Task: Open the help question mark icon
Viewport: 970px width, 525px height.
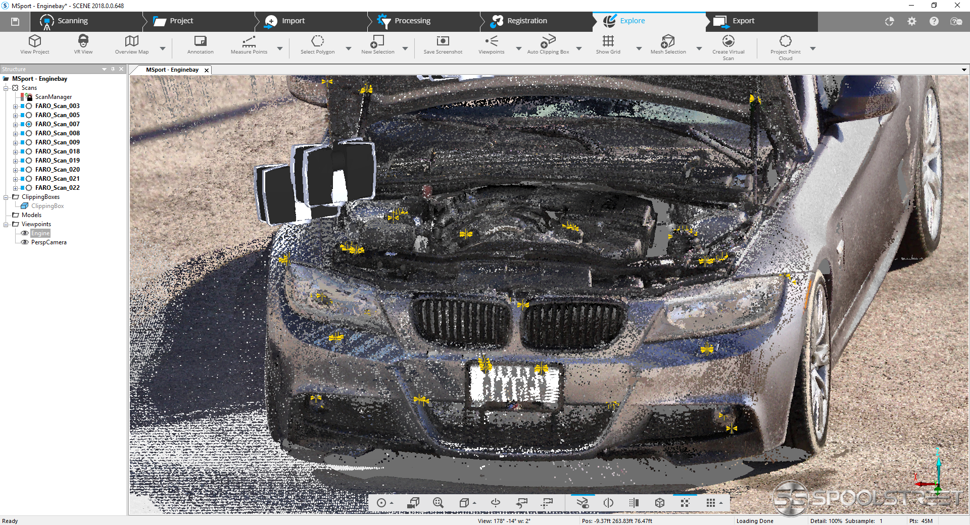Action: (934, 21)
